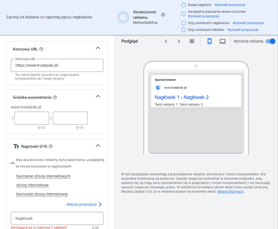278x229 pixels.
Task: Click the second display path field
Action: pos(70,118)
